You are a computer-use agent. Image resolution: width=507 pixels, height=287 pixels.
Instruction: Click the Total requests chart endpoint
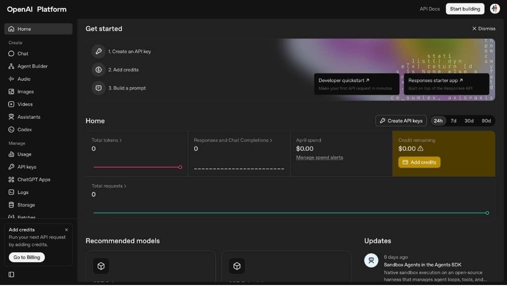coord(487,213)
